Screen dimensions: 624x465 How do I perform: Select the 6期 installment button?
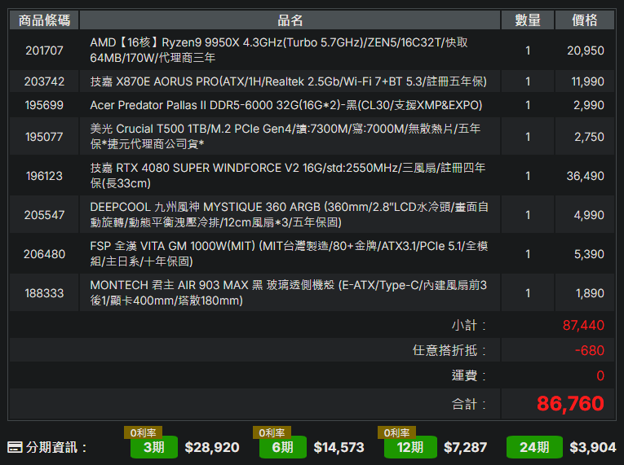point(282,447)
